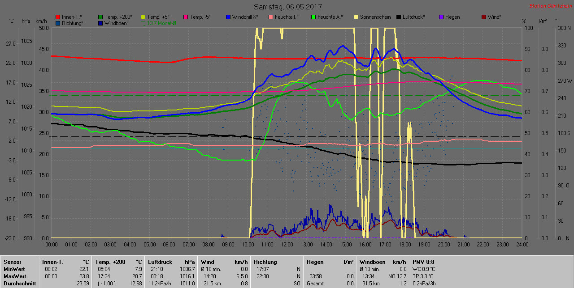The width and height of the screenshot is (574, 288).
Task: Click the pale yellow Sonnenschein legend square
Action: coord(356,17)
